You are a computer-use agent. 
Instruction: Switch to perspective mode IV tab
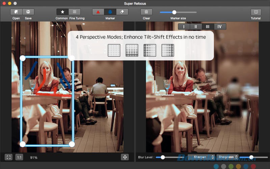click(220, 27)
